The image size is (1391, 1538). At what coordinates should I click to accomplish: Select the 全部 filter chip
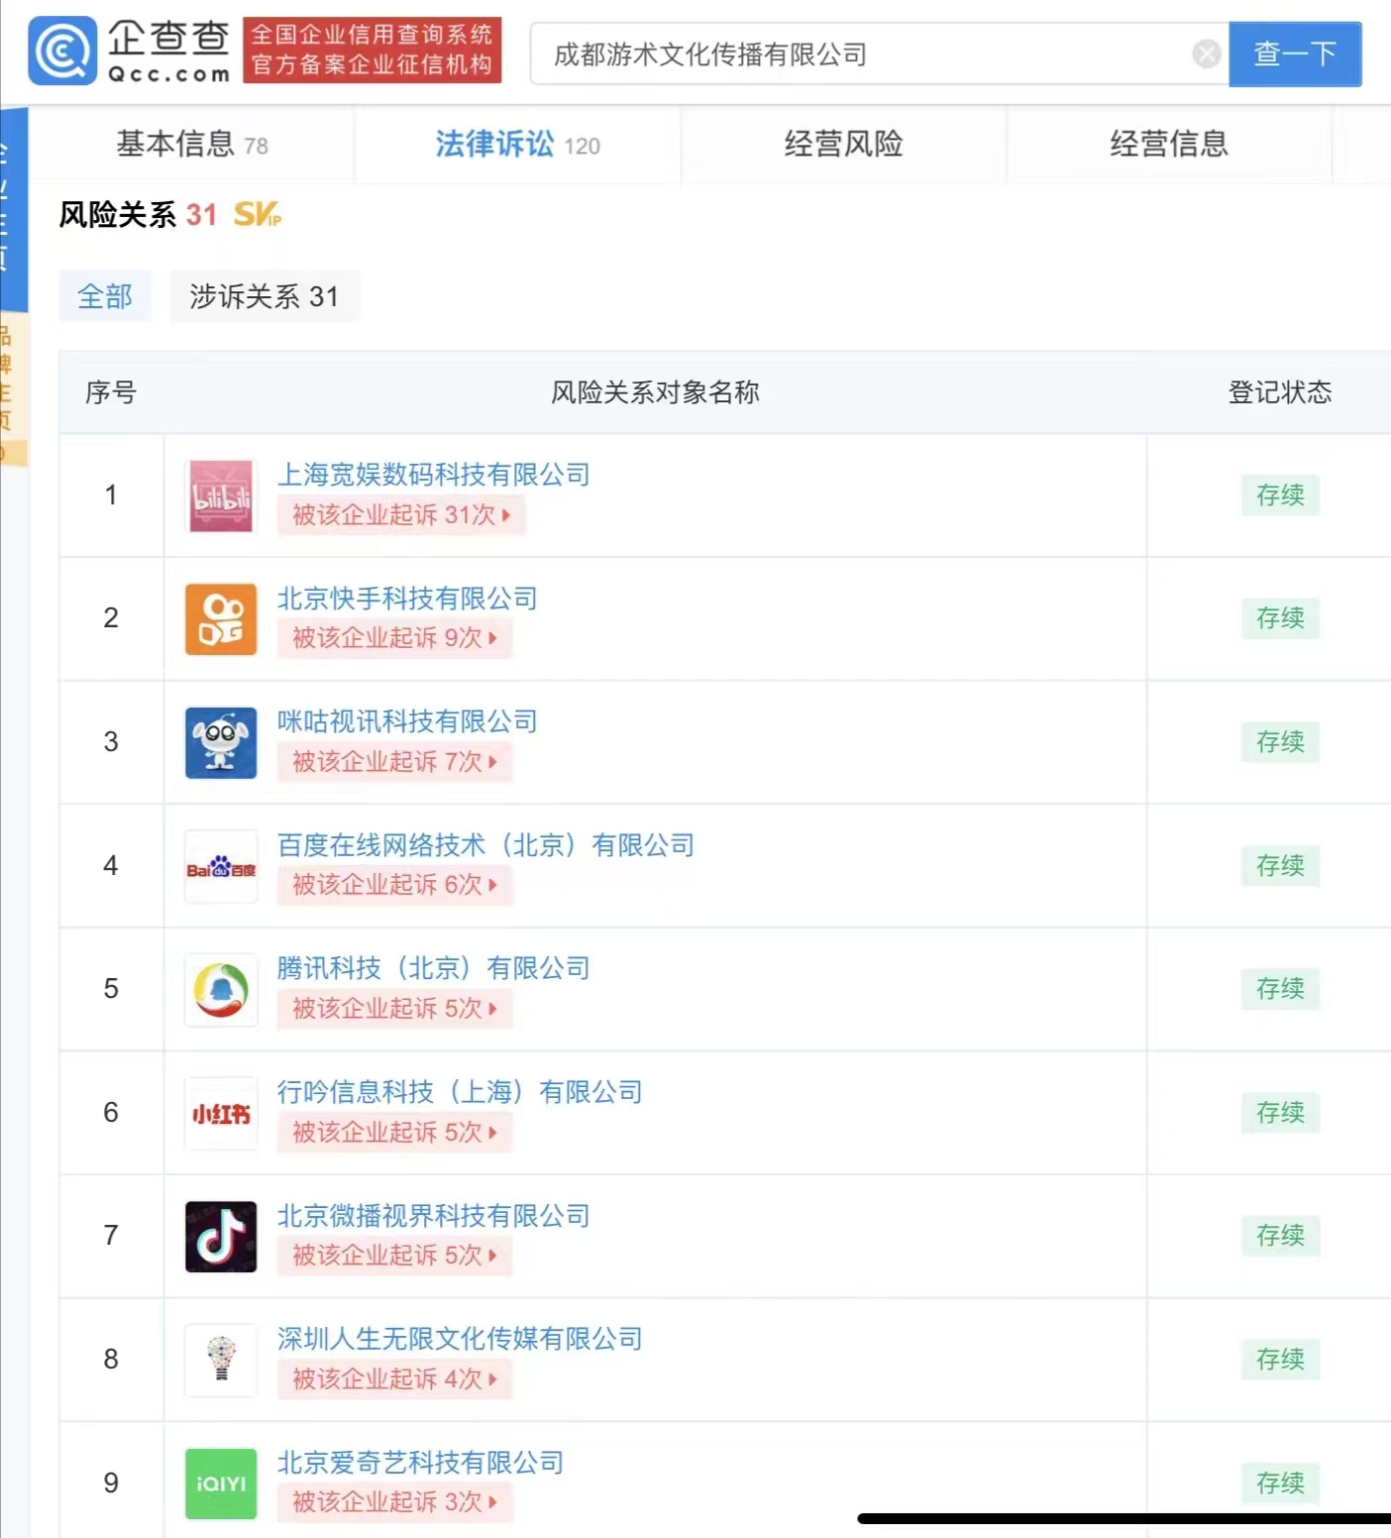click(x=105, y=296)
